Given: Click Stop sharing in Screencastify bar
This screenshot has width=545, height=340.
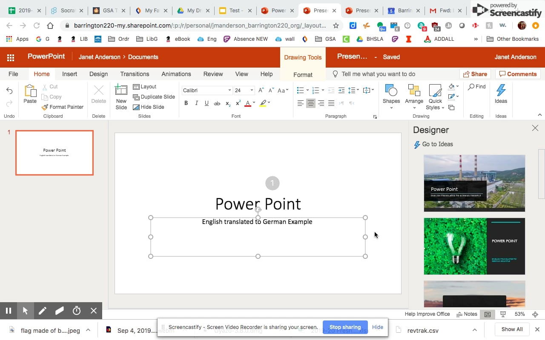Looking at the screenshot, I should tap(345, 327).
